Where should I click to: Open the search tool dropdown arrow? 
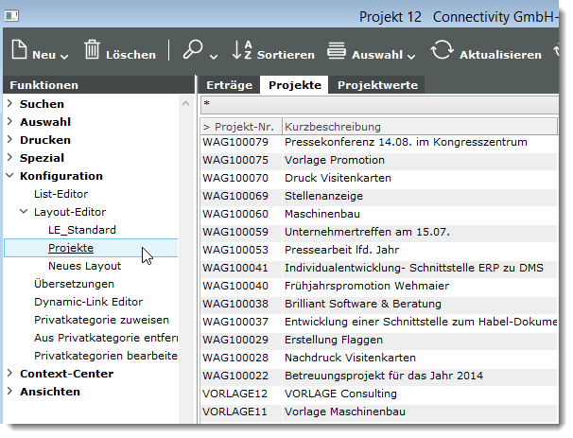[214, 55]
